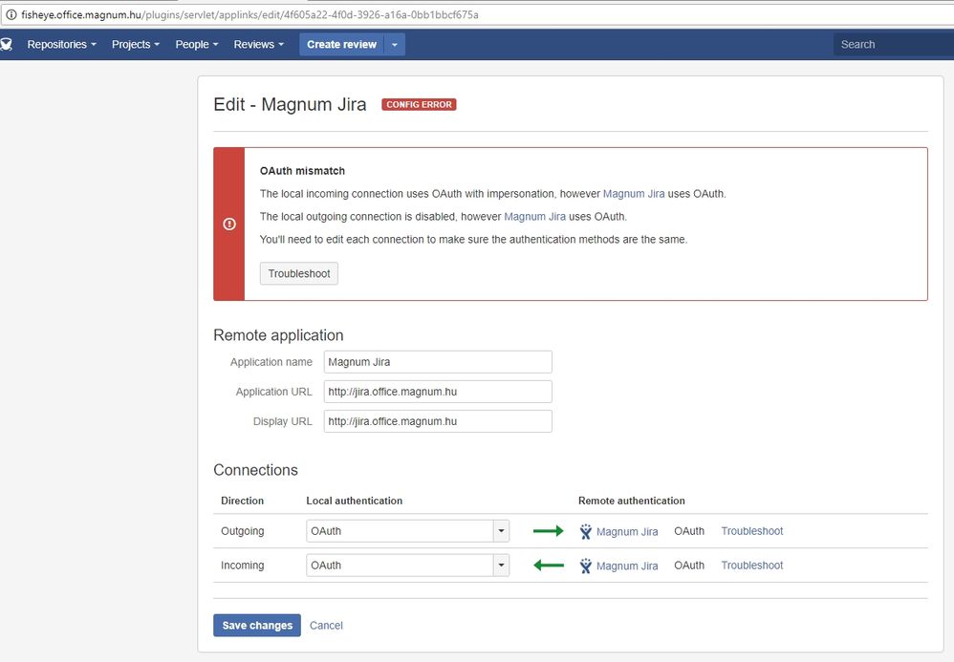Click the FishEye logo icon in navbar
The width and height of the screenshot is (954, 662).
pyautogui.click(x=6, y=45)
